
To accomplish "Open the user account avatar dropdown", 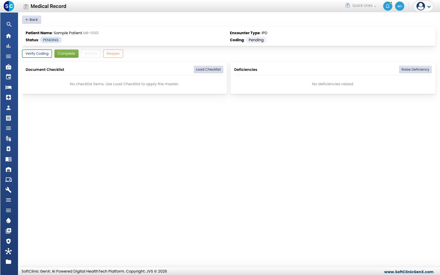I will [x=424, y=6].
